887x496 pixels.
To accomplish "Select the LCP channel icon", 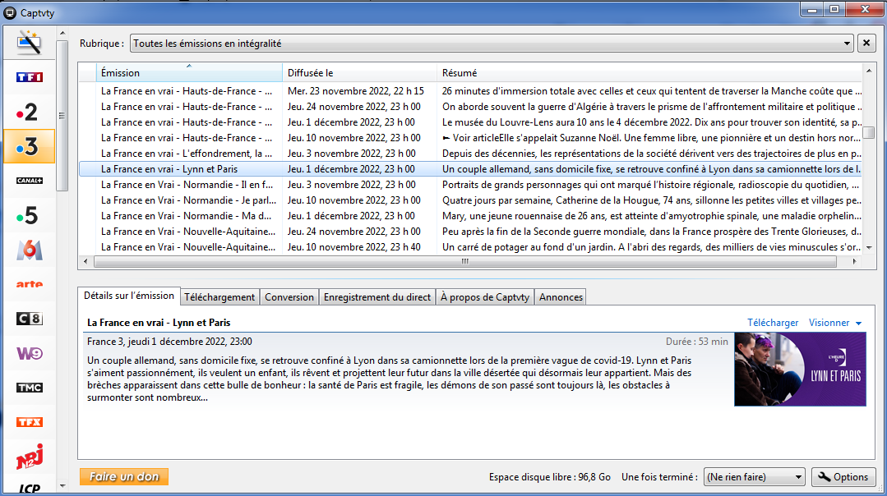I will click(x=30, y=489).
